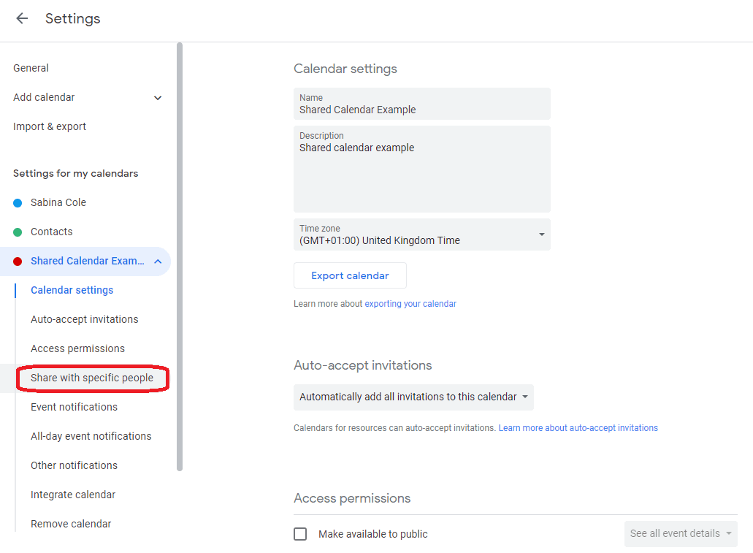This screenshot has height=553, width=753.
Task: Expand the Add calendar chevron
Action: [x=158, y=98]
